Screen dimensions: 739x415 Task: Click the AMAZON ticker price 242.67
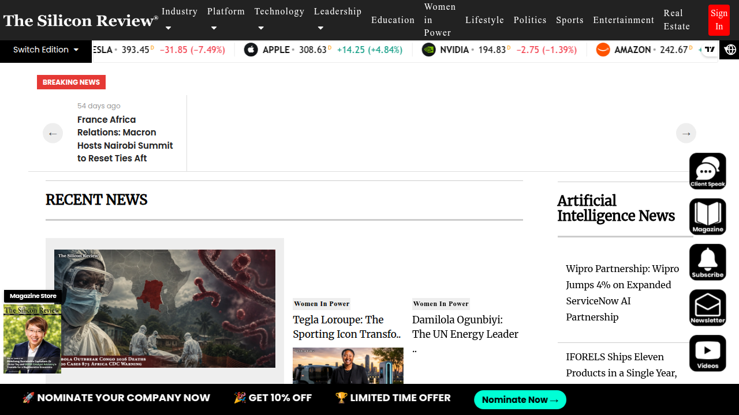click(x=674, y=50)
